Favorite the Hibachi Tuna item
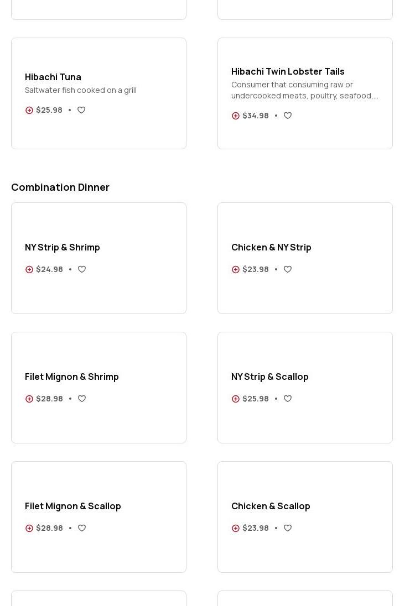This screenshot has width=415, height=606. (81, 110)
